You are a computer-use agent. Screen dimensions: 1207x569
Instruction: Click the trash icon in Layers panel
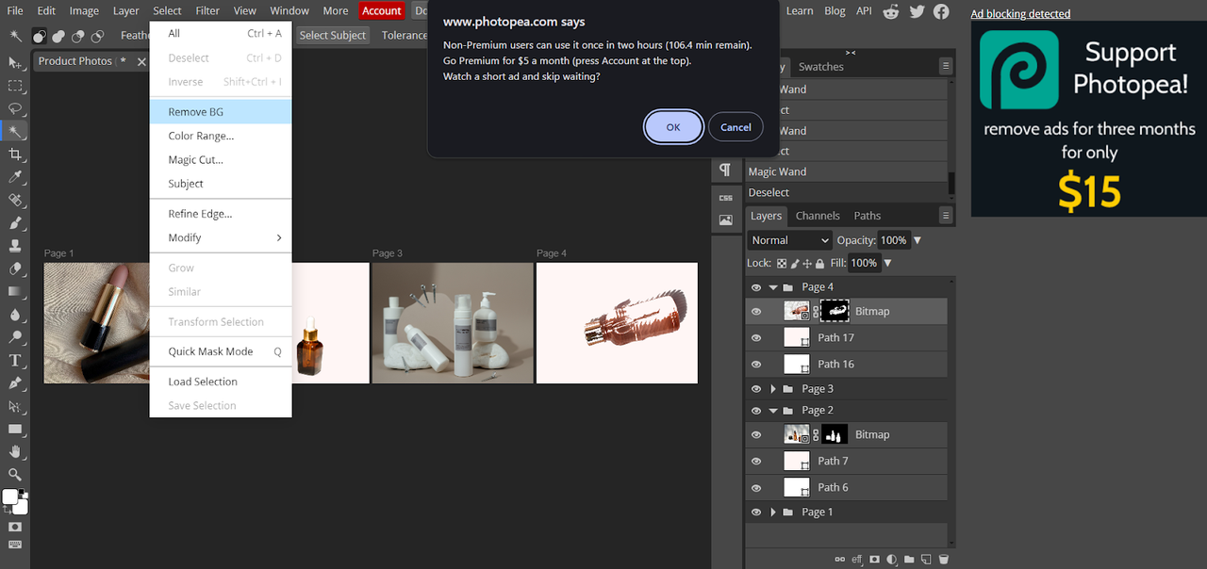tap(944, 560)
